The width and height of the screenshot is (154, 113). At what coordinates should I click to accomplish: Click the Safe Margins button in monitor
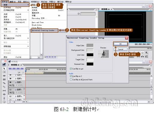[x=142, y=53]
